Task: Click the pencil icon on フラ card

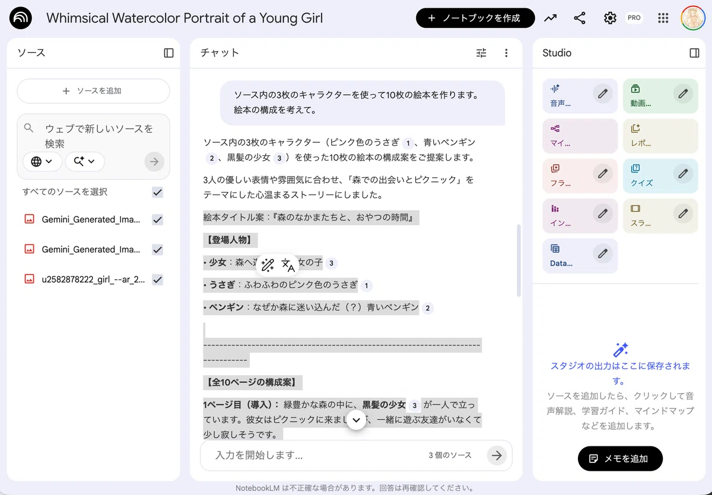Action: click(x=603, y=174)
